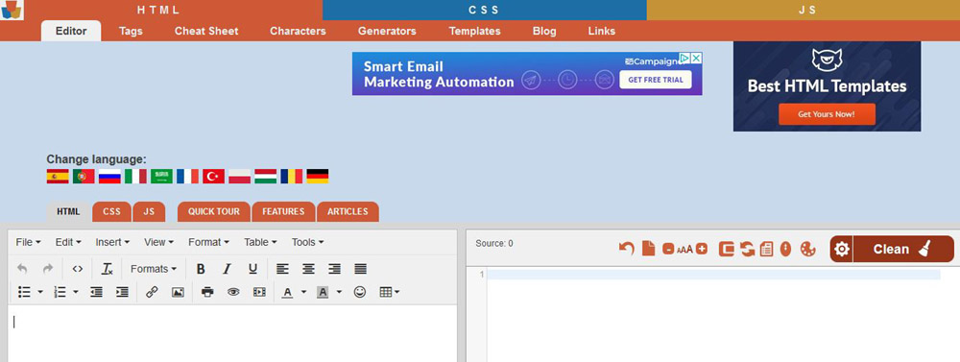960x362 pixels.
Task: Insert a bullet list
Action: (25, 292)
